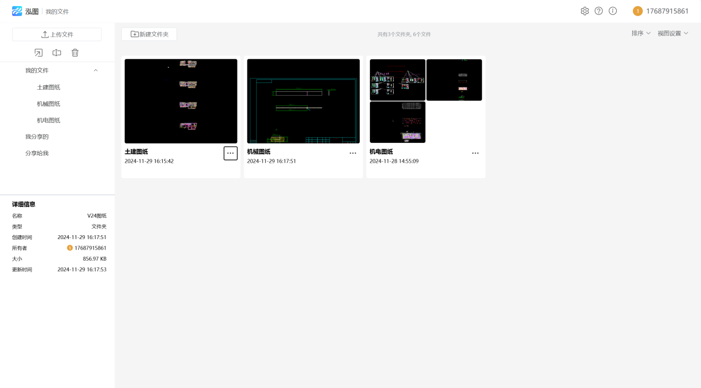Screen dimensions: 701x388
Task: Click the 详细信息 panel heading
Action: click(x=24, y=204)
